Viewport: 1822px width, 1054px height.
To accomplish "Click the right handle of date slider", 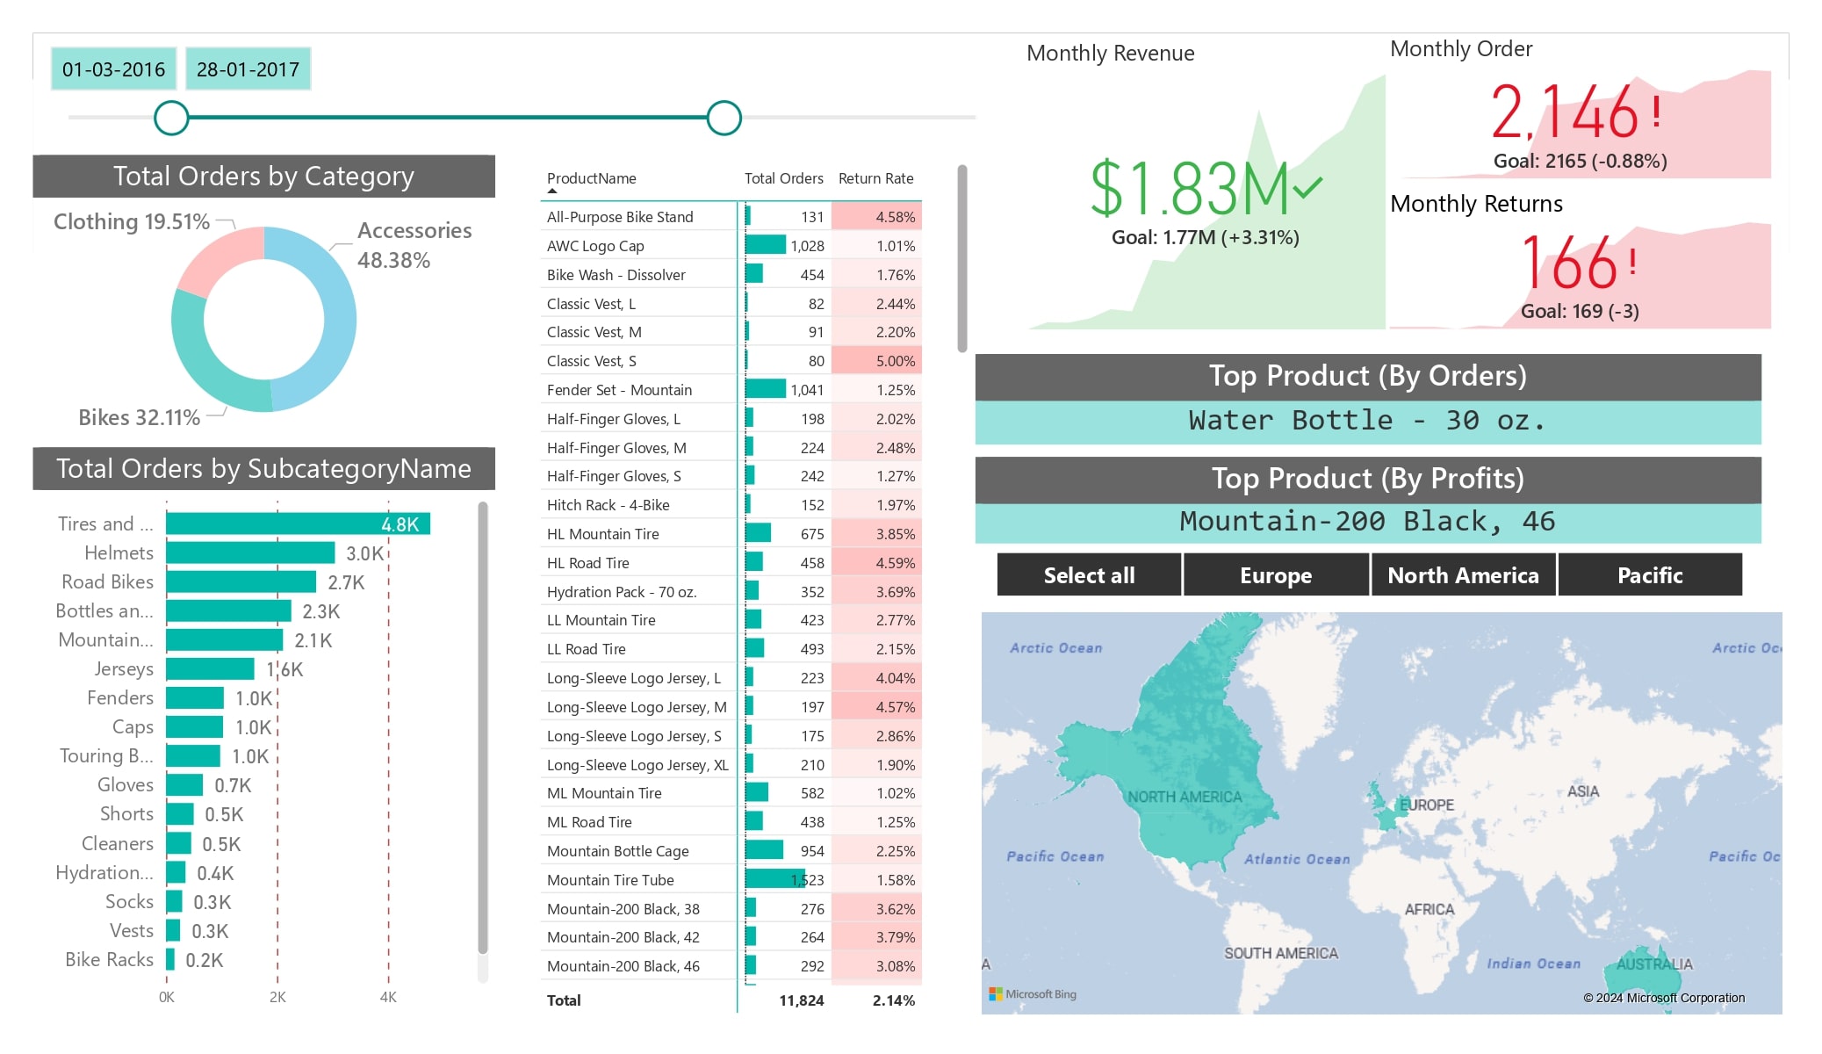I will click(724, 118).
